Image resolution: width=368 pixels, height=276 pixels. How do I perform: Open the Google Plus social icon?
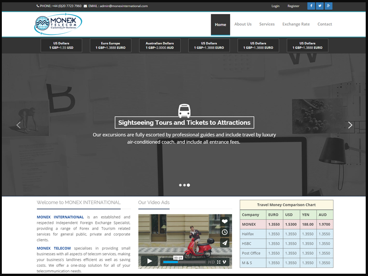(x=328, y=6)
